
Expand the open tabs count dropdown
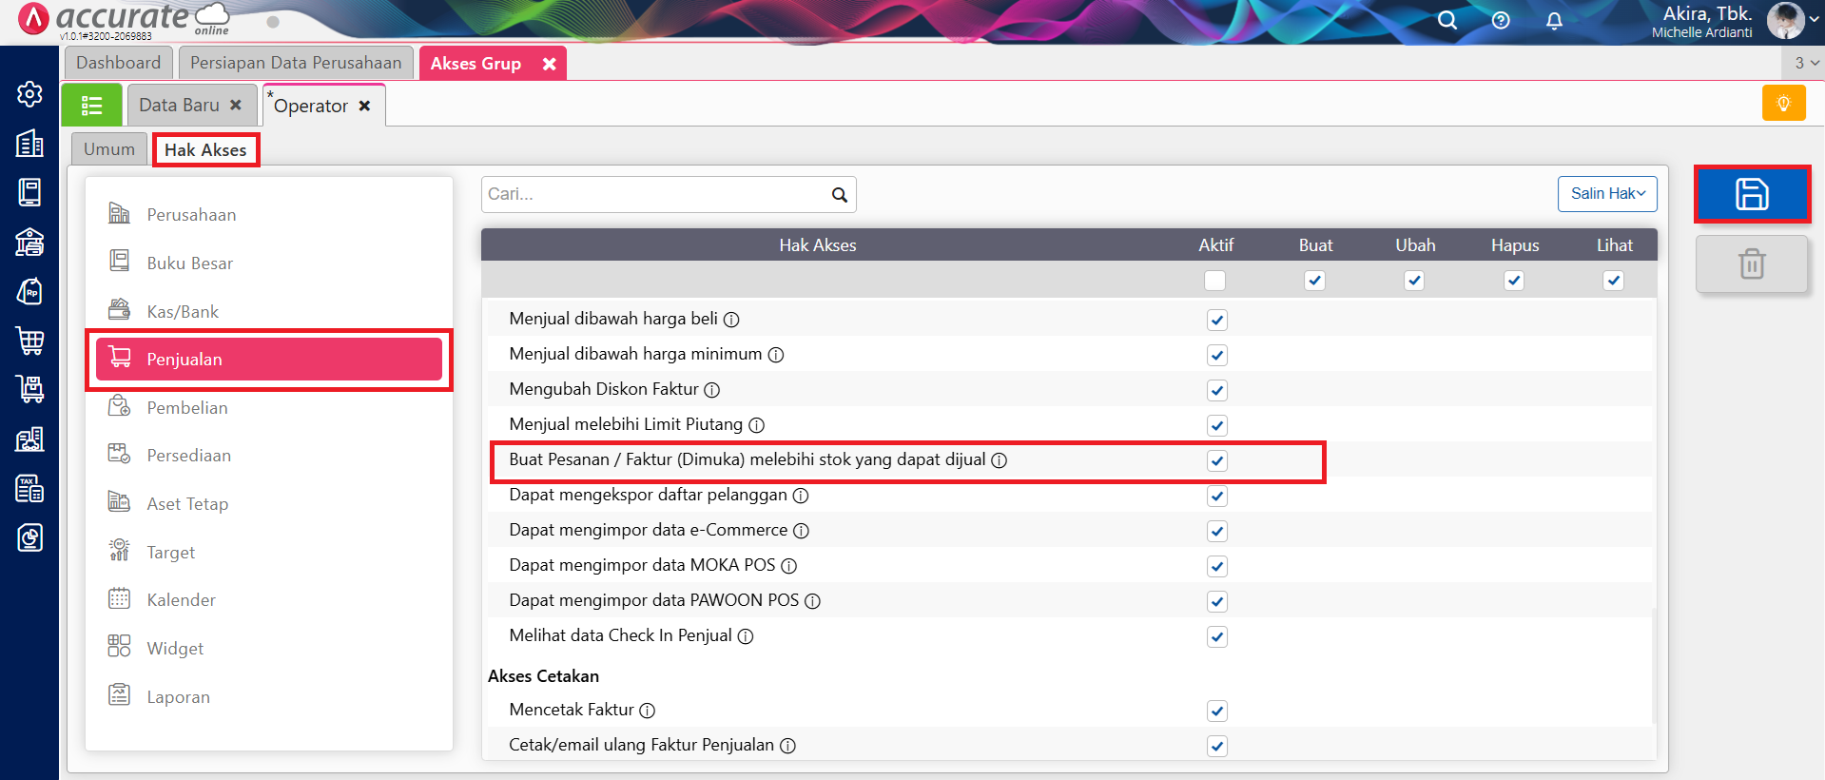[x=1805, y=63]
